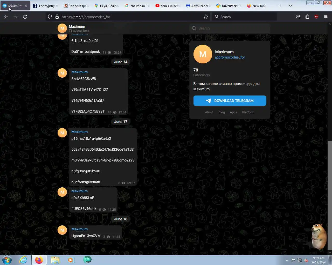Open the About footer link
Viewport: 332px width, 265px height.
(x=209, y=112)
